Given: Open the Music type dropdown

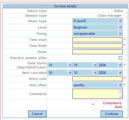Looking at the screenshot, I should [x=98, y=21].
